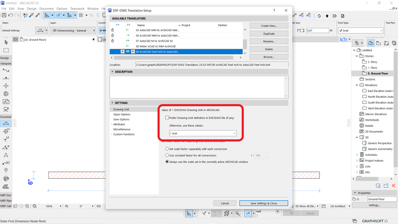This screenshot has width=398, height=224.
Task: Open View Map icon in Navigator
Action: tap(378, 43)
